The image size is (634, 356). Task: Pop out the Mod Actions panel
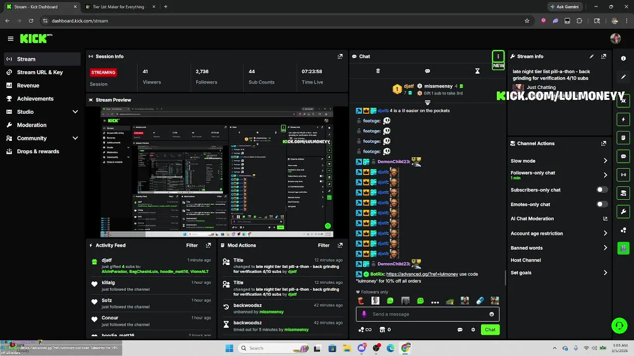tap(340, 245)
